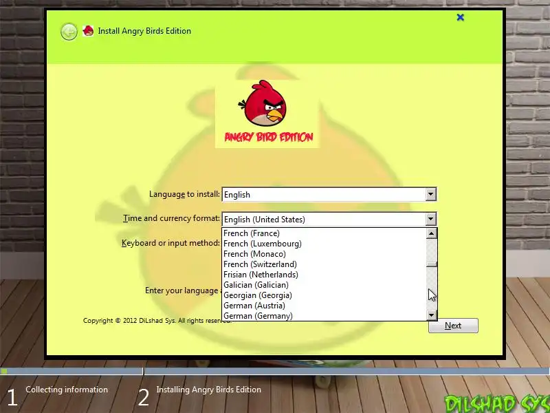The width and height of the screenshot is (550, 413).
Task: Click the English (United States) combo field
Action: (x=329, y=219)
